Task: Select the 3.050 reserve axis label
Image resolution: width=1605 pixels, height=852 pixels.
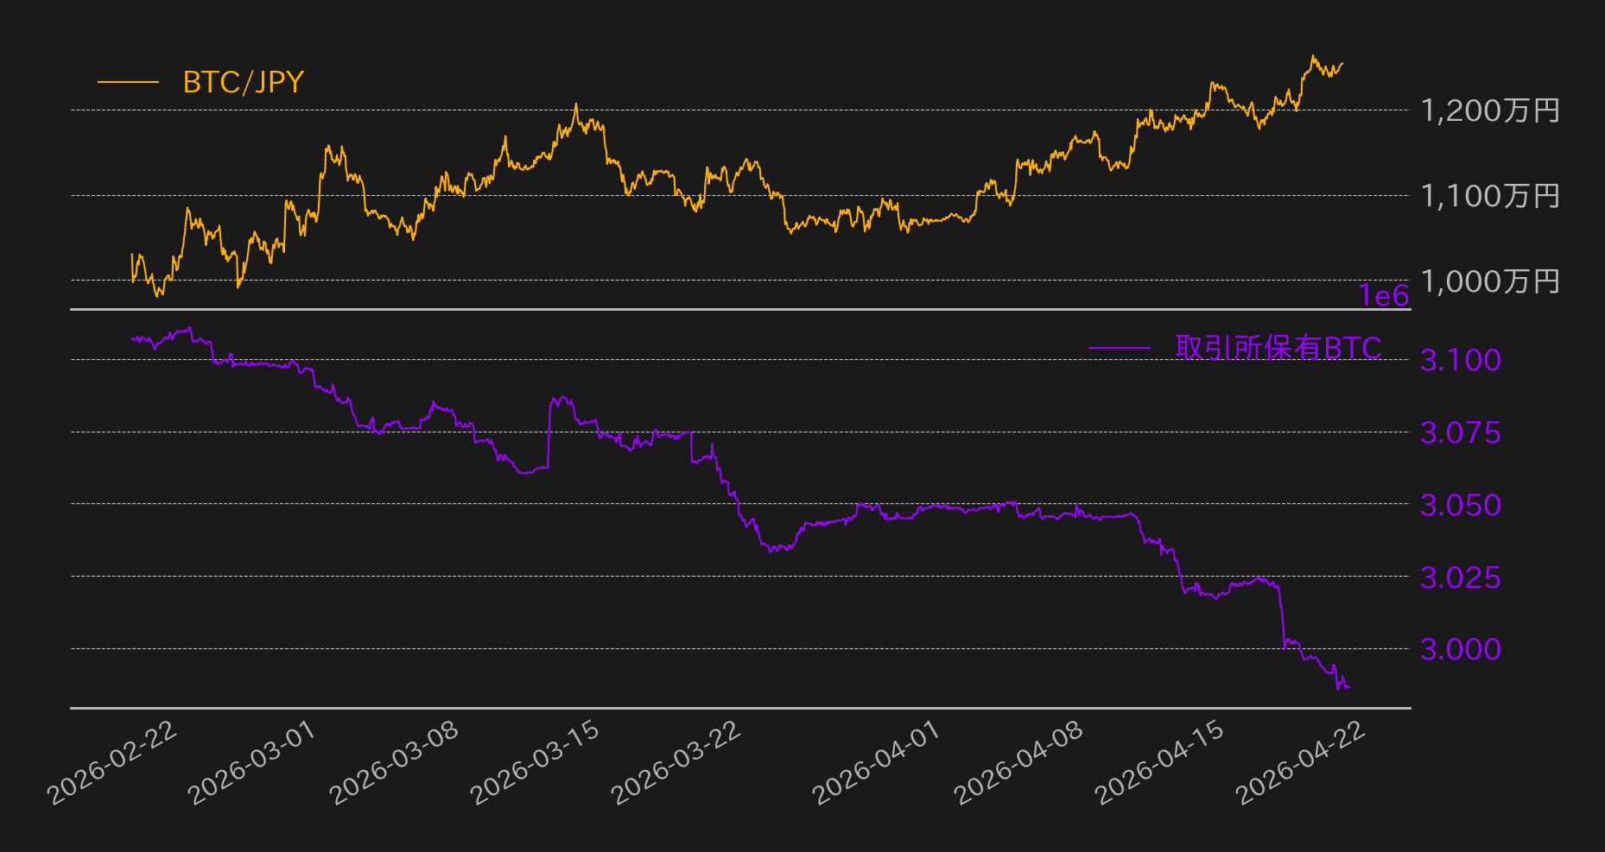Action: (x=1460, y=505)
